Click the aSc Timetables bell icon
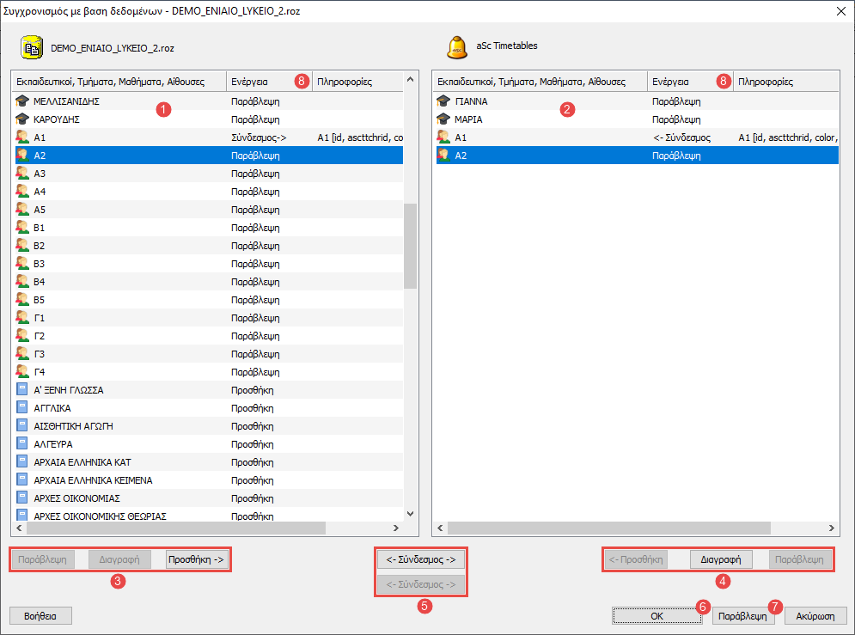The width and height of the screenshot is (855, 635). [458, 47]
